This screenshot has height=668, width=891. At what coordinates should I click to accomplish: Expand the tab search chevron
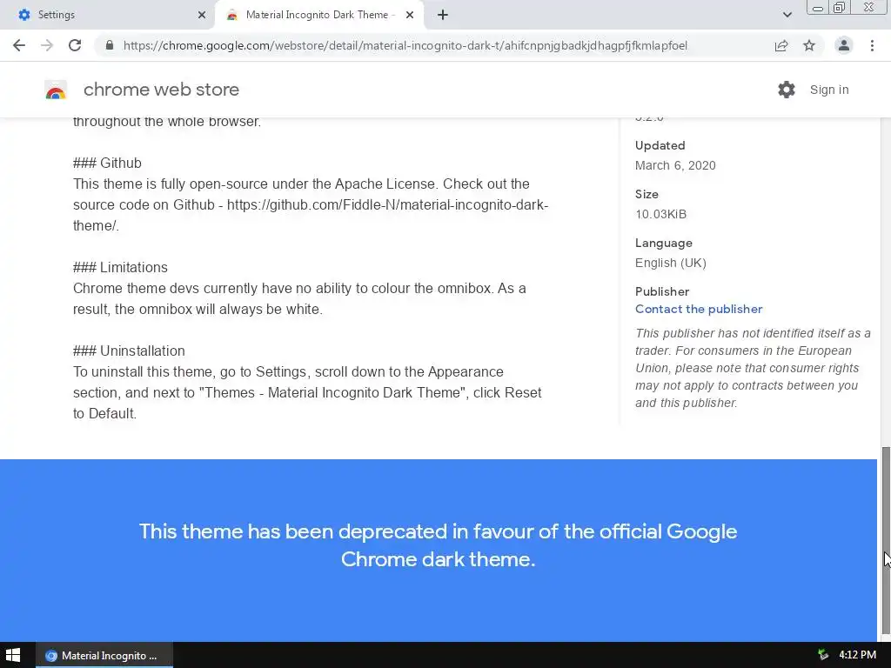(x=787, y=15)
